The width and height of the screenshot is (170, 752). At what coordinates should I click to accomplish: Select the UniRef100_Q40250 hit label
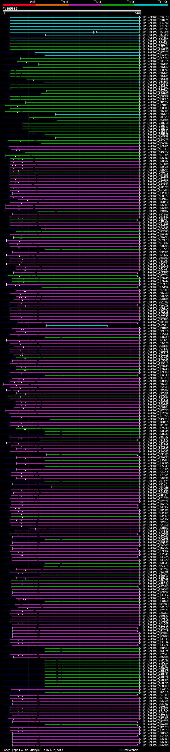[156, 396]
